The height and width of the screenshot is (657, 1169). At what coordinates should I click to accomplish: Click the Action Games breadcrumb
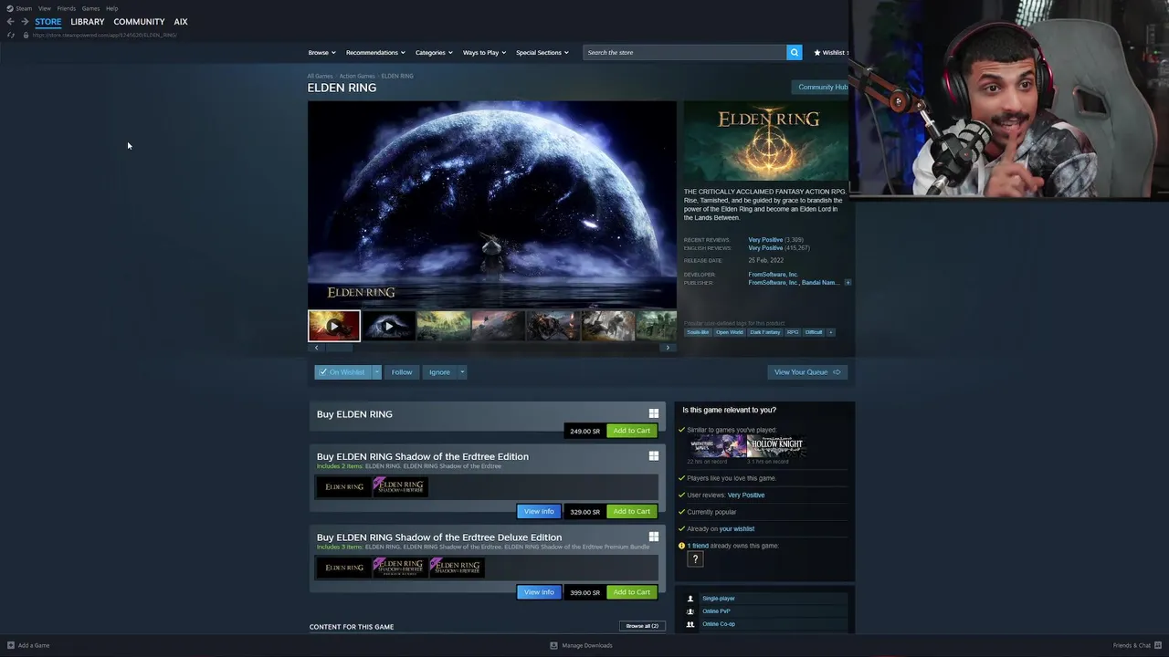pos(357,76)
